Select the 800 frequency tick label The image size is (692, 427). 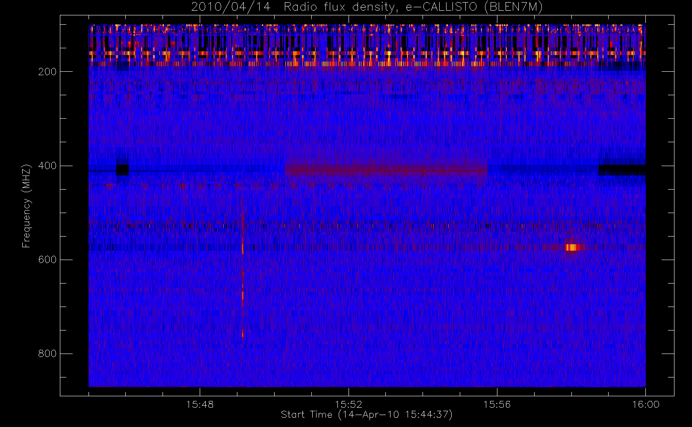click(47, 354)
